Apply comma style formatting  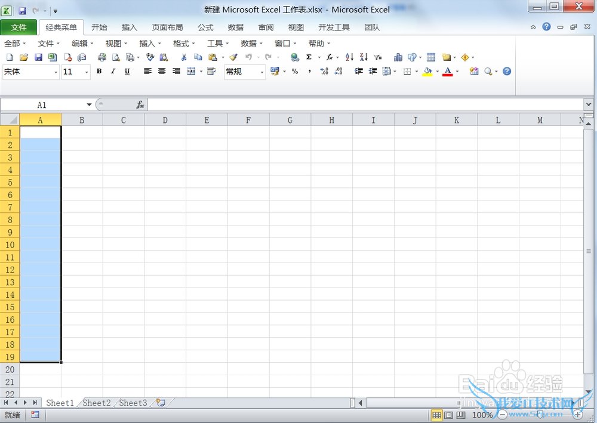(309, 71)
